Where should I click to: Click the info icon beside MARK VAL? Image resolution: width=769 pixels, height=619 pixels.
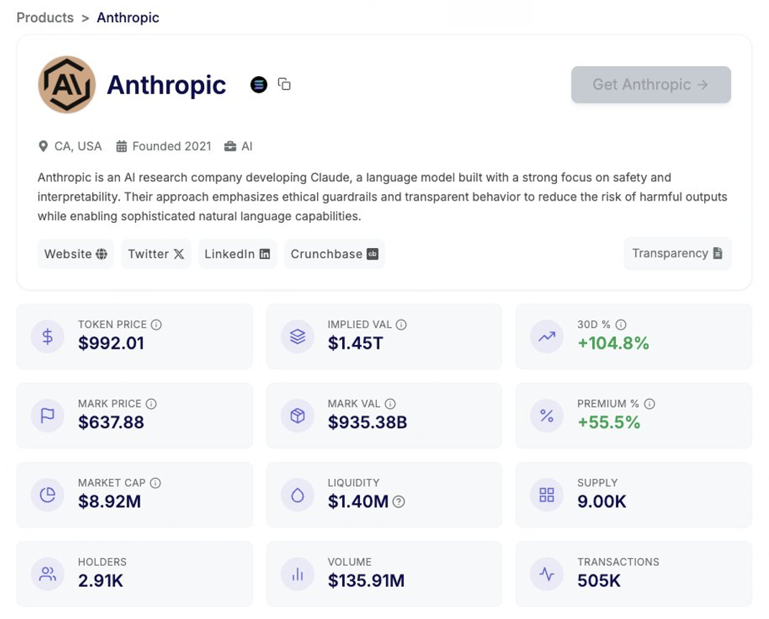click(x=390, y=404)
